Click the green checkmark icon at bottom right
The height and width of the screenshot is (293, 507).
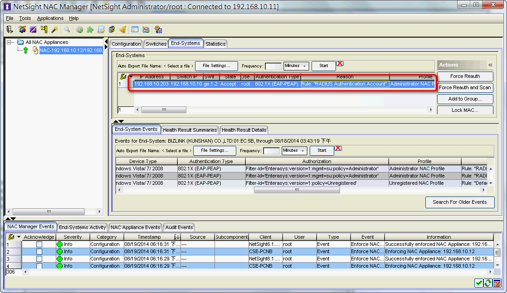click(x=478, y=283)
